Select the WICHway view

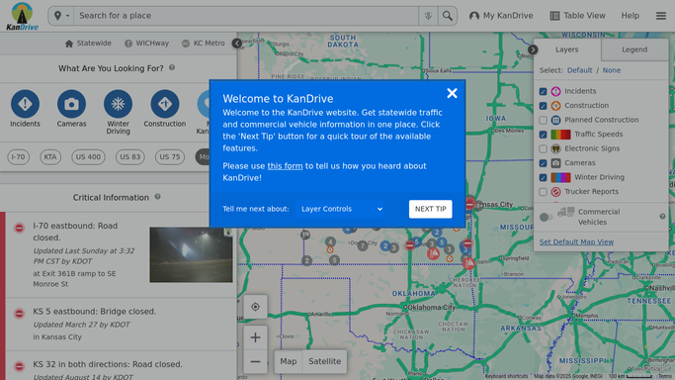click(x=146, y=44)
